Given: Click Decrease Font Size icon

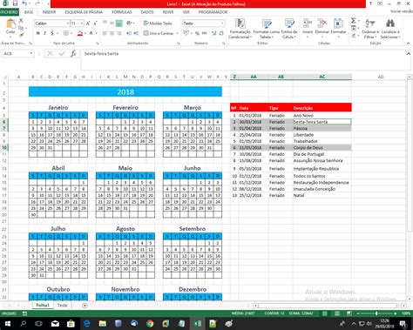Looking at the screenshot, I should pos(95,24).
